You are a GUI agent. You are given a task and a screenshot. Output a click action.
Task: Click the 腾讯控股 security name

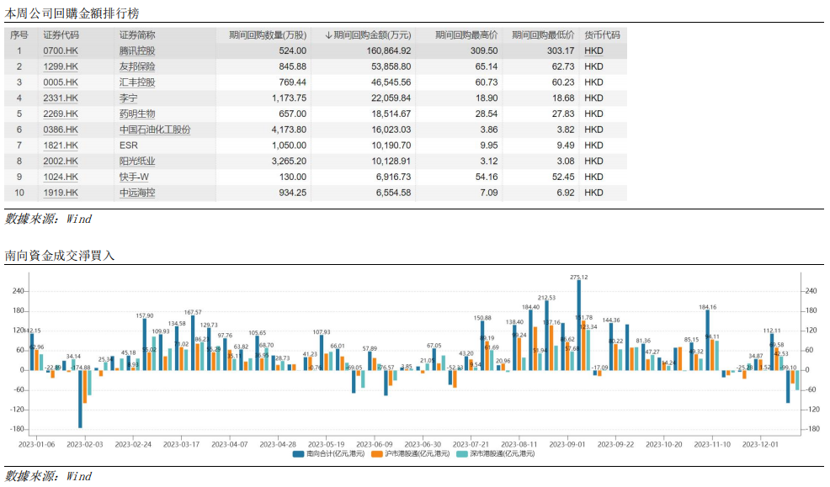(x=137, y=50)
